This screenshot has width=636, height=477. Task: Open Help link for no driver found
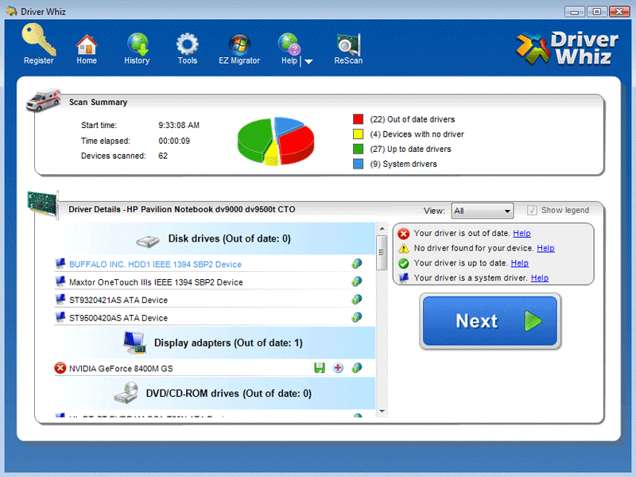pos(545,248)
